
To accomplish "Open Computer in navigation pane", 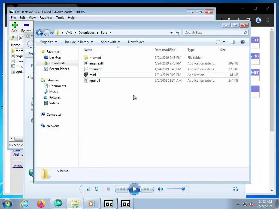I will 54,115.
